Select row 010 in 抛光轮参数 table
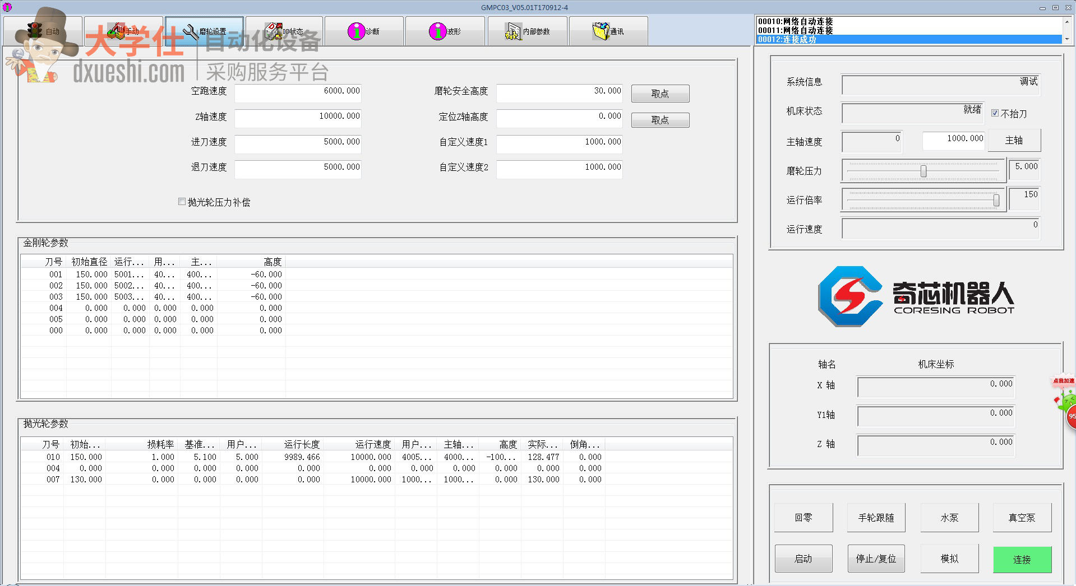 pos(377,457)
